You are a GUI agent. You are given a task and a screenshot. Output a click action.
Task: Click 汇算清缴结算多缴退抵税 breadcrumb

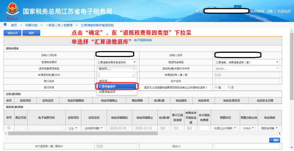click(97, 25)
